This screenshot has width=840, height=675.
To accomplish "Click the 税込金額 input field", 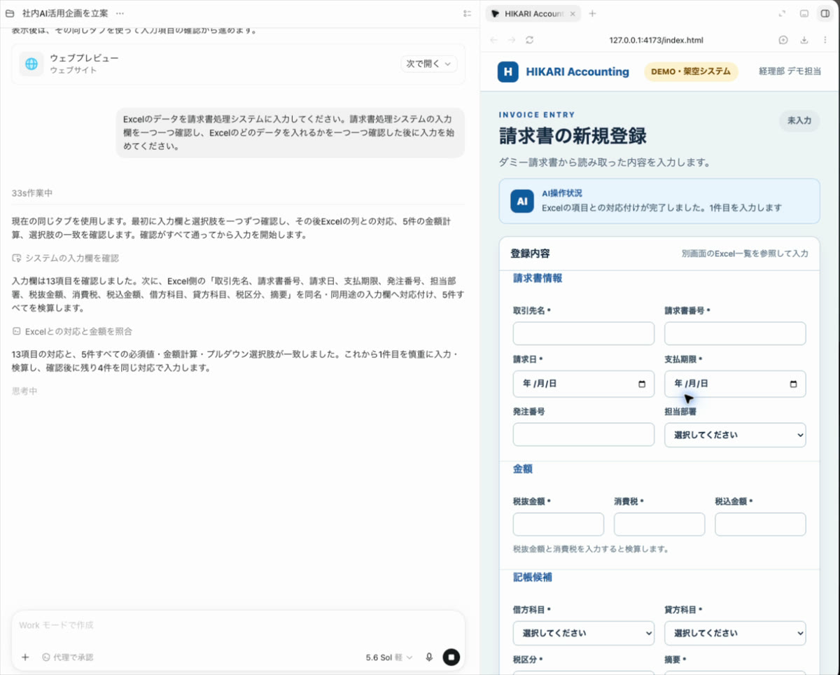I will 760,524.
